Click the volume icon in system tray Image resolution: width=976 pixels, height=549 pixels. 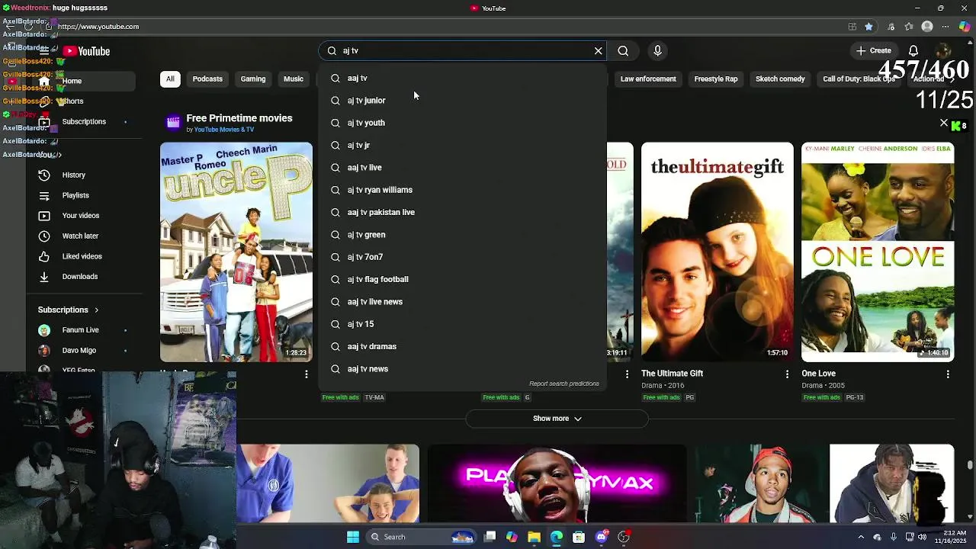[x=923, y=537]
